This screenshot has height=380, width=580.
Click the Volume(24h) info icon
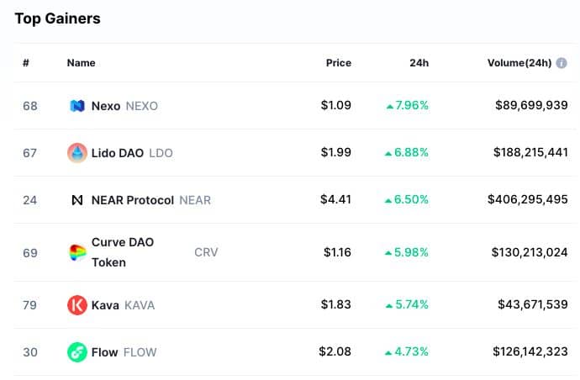[x=562, y=63]
